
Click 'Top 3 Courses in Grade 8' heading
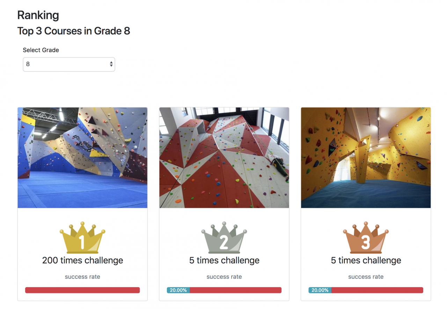[74, 31]
